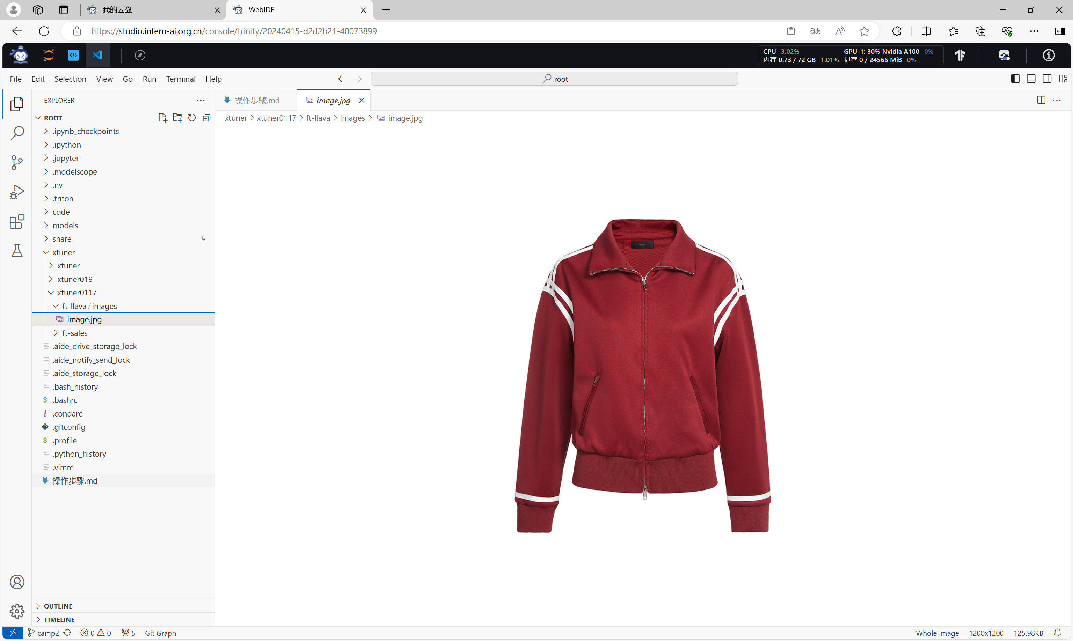Screen dimensions: 1073x641
Task: Toggle bottom panel visibility
Action: tap(1031, 79)
